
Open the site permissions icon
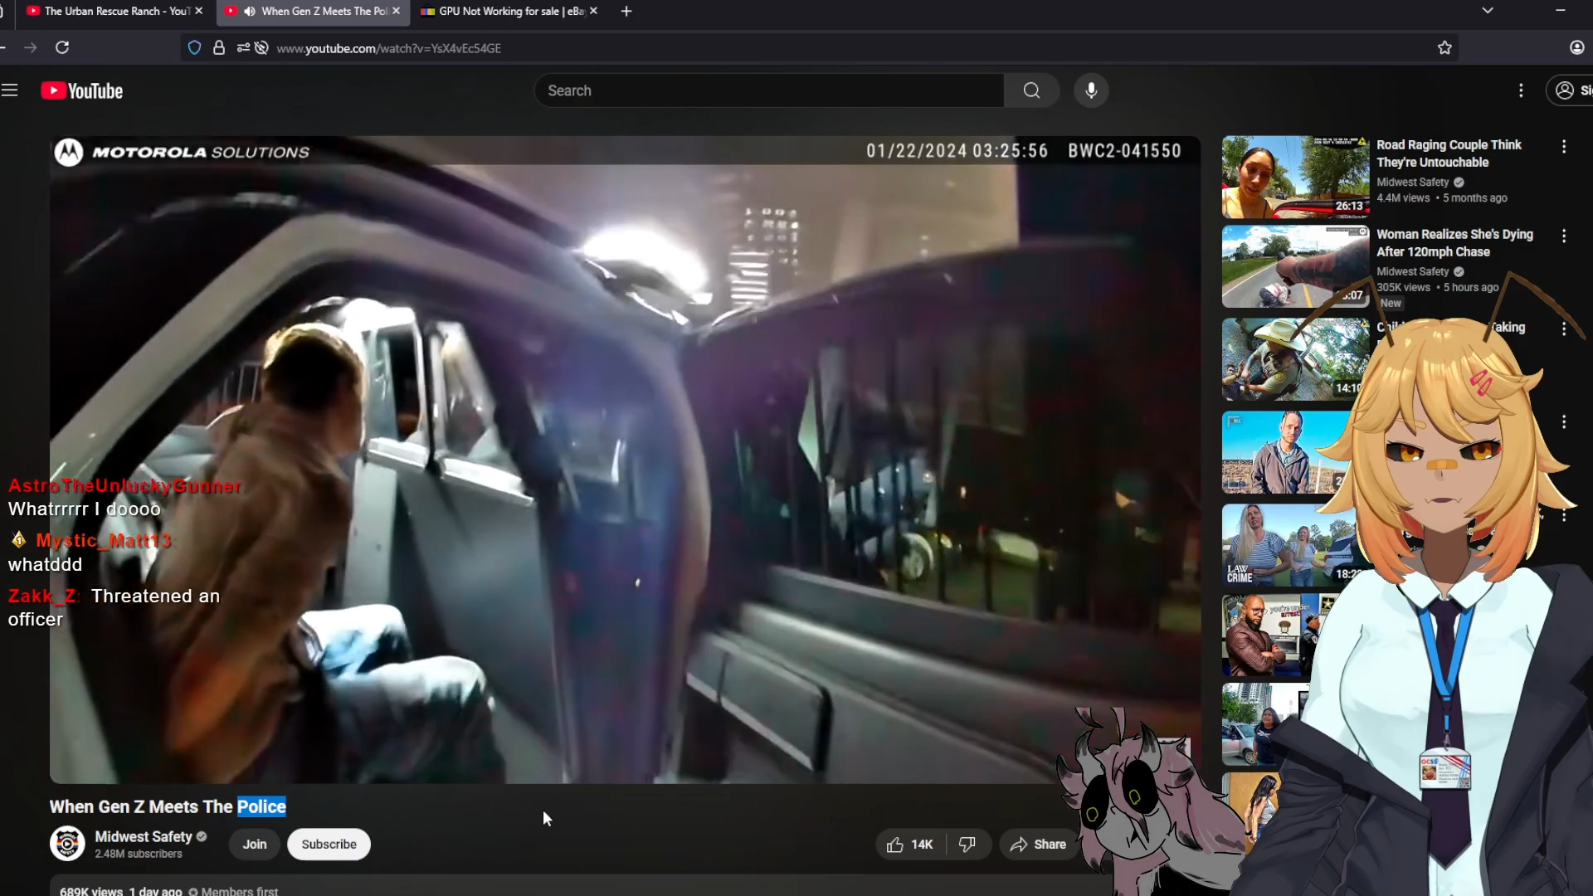click(243, 48)
